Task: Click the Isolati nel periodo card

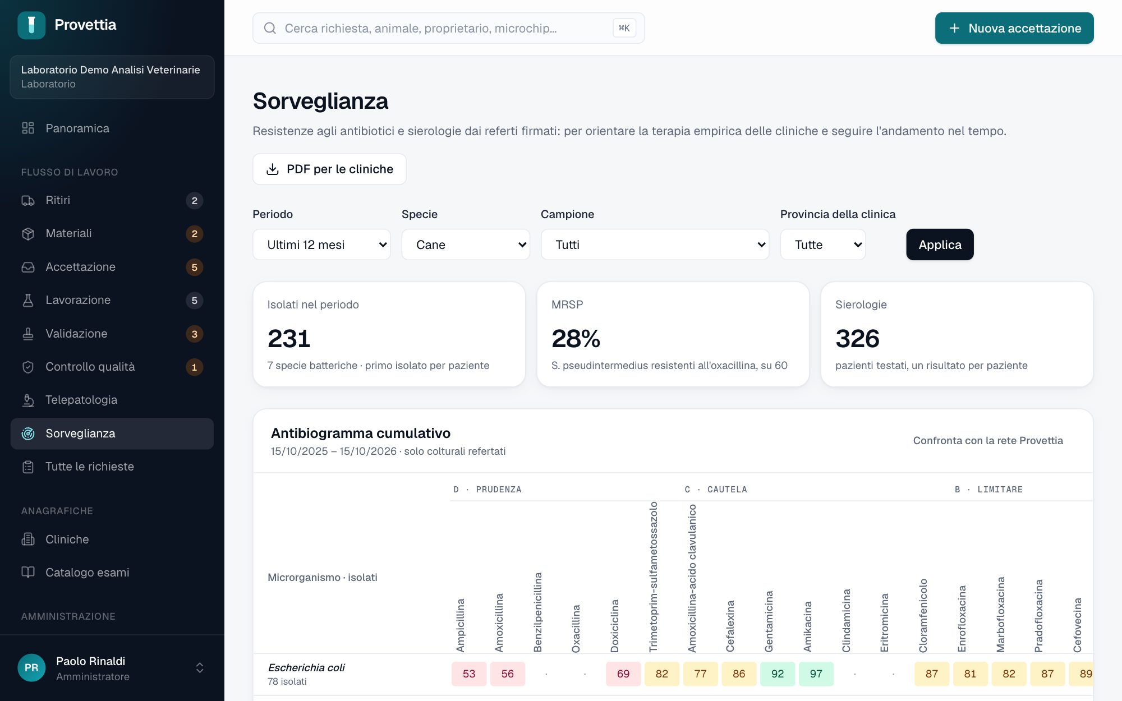Action: (389, 334)
